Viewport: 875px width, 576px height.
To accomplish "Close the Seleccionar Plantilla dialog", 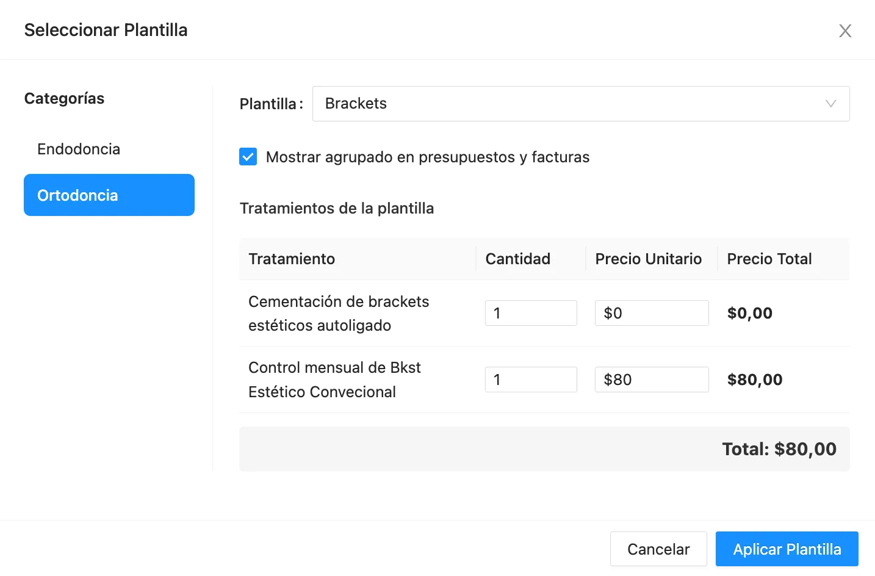I will click(x=845, y=30).
